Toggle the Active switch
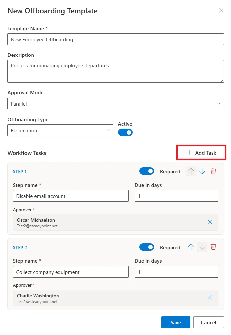 [125, 133]
